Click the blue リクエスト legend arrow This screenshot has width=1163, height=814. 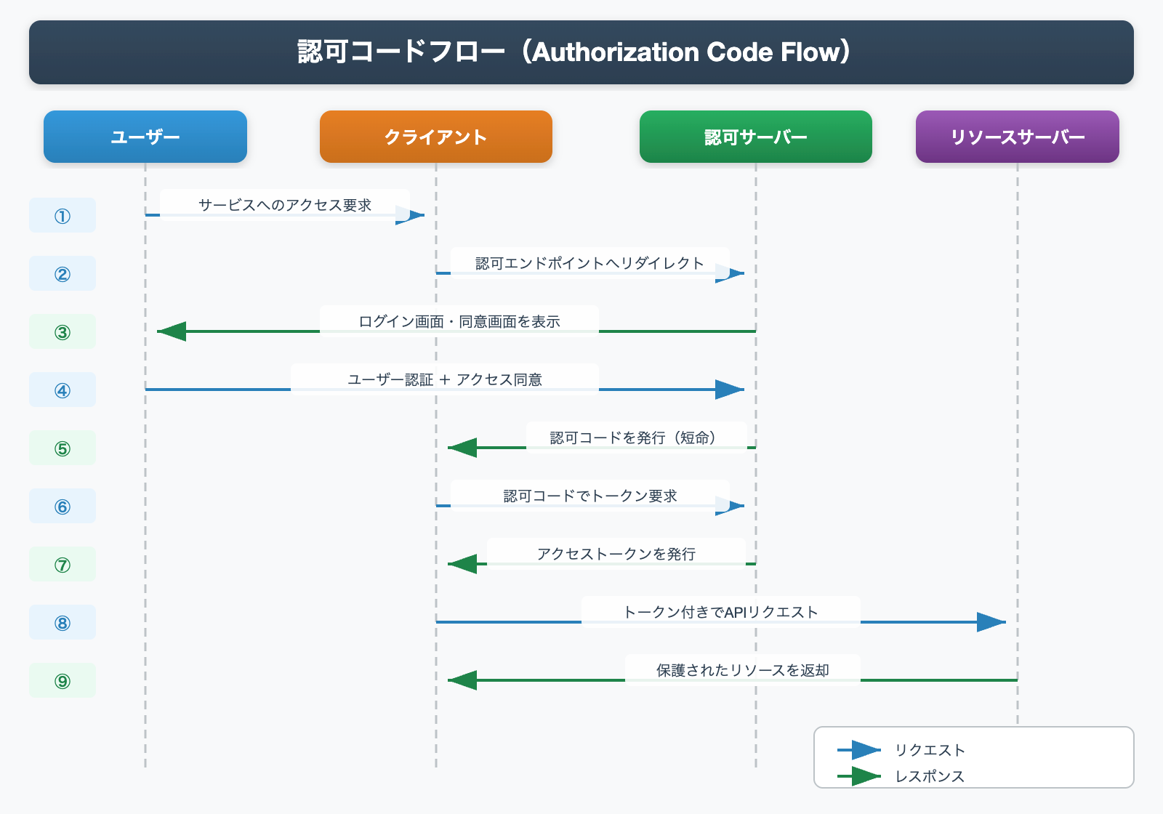(861, 750)
